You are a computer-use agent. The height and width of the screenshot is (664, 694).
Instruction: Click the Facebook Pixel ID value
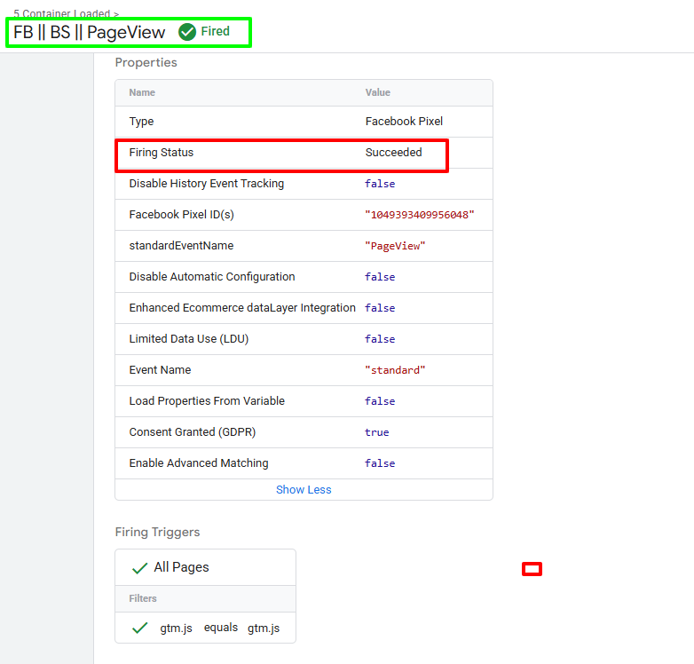point(419,215)
